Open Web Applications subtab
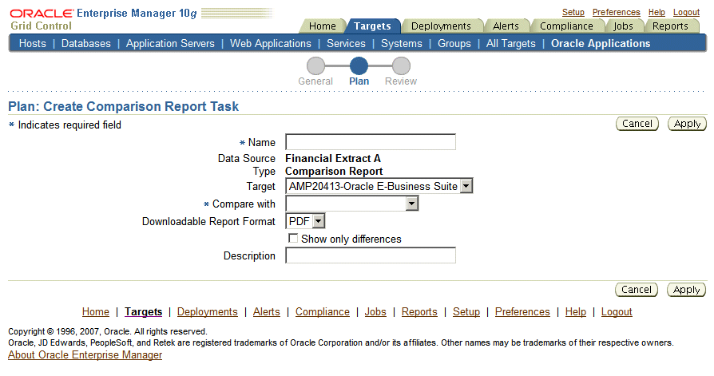Image resolution: width=714 pixels, height=376 pixels. pos(271,44)
